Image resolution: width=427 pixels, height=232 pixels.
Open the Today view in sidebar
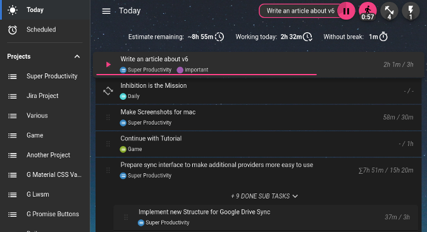(45, 9)
